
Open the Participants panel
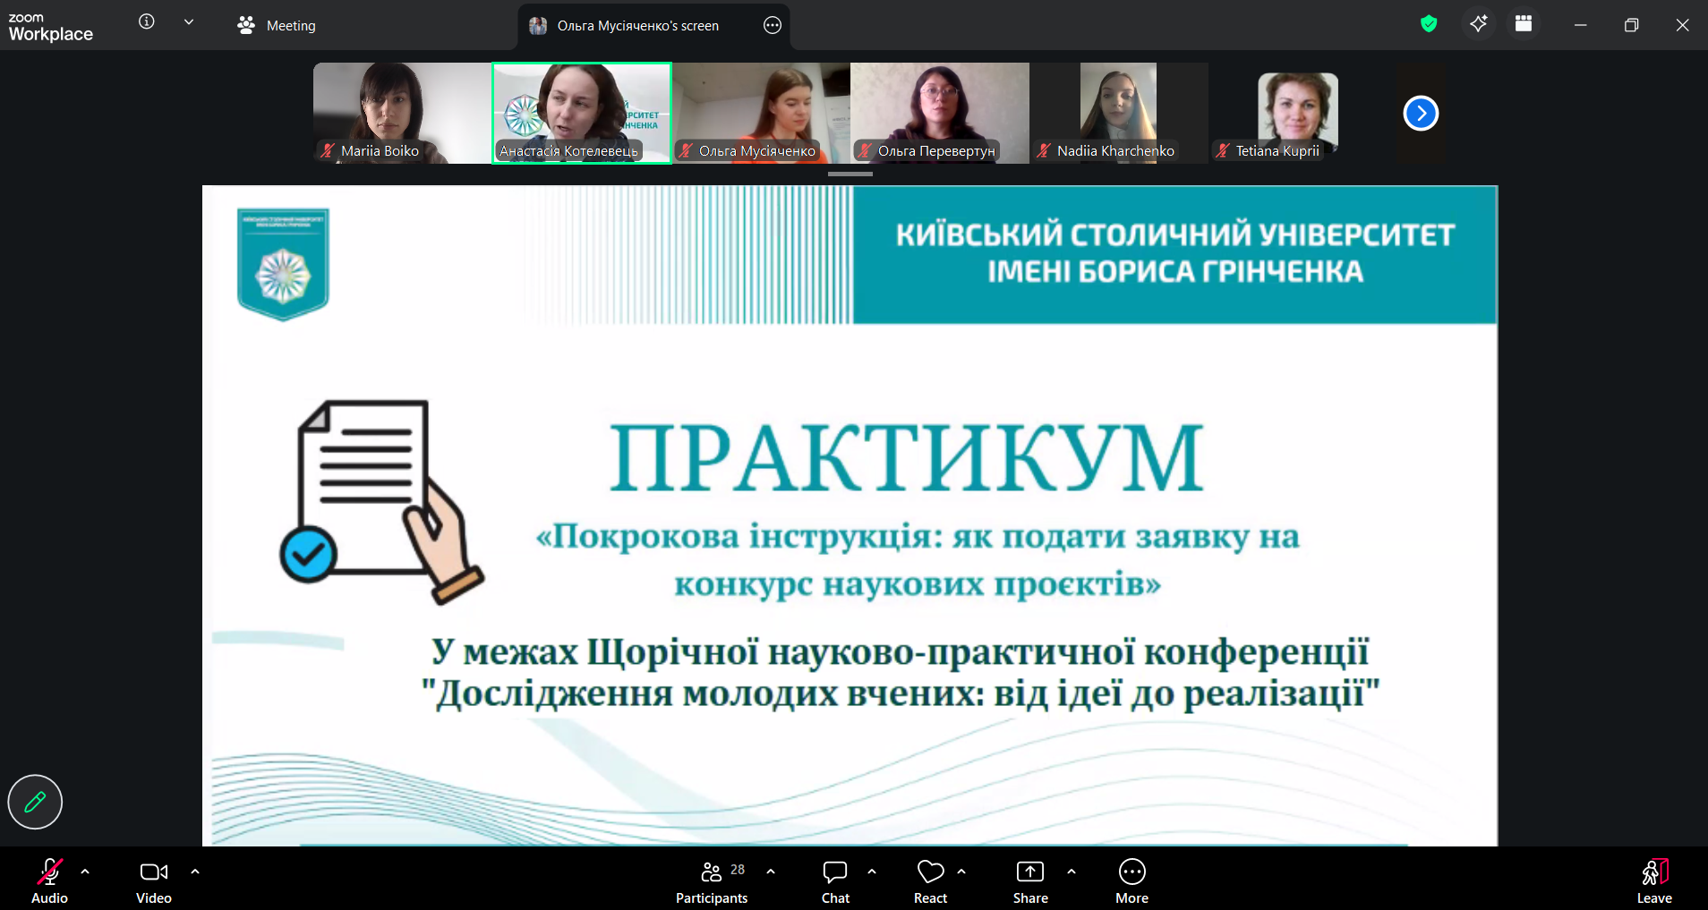[x=710, y=880]
